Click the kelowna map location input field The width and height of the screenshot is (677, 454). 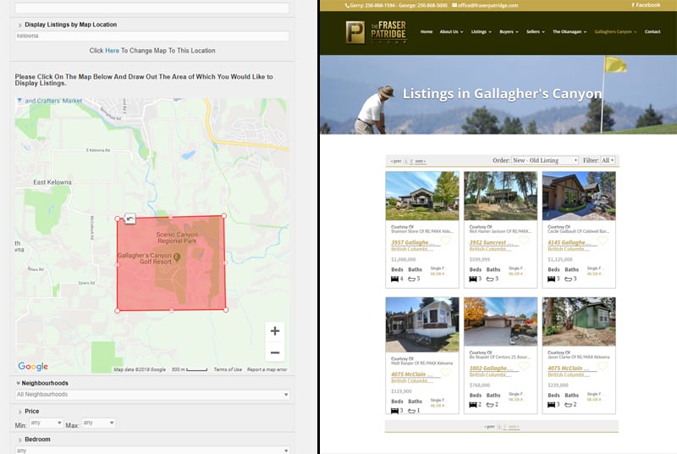tap(152, 36)
